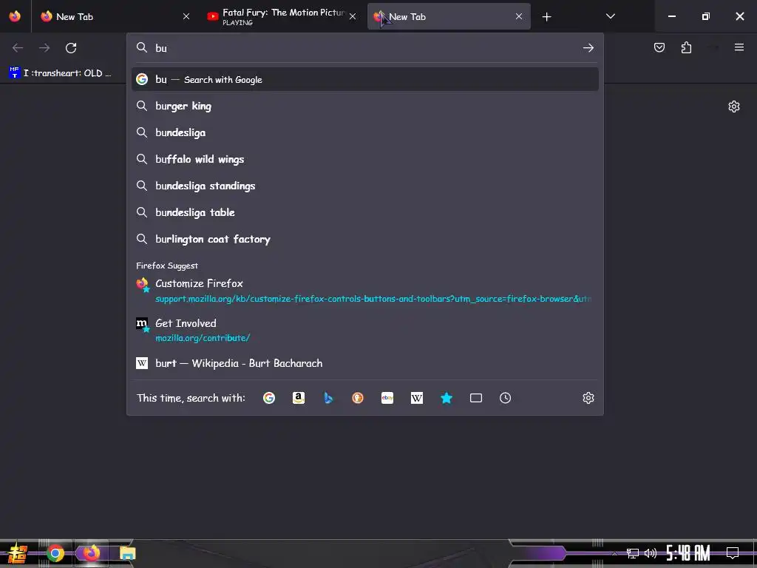Search bookmarks using the star icon
Viewport: 757px width, 568px height.
click(447, 397)
